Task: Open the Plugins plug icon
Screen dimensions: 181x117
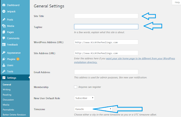Action: (x=4, y=59)
